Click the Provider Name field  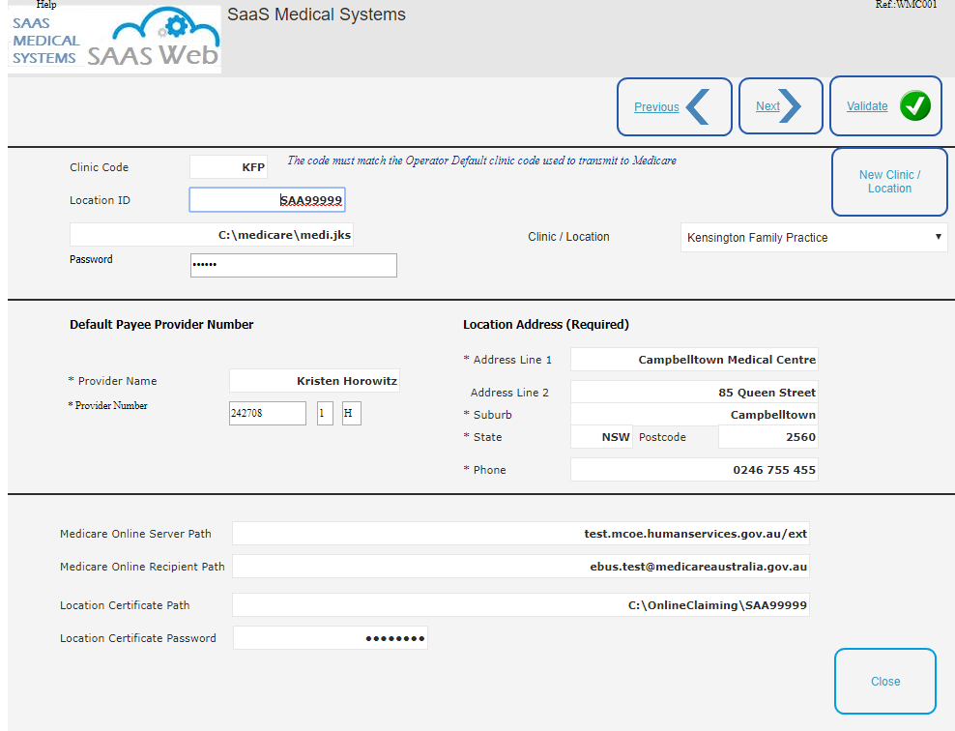pyautogui.click(x=314, y=381)
